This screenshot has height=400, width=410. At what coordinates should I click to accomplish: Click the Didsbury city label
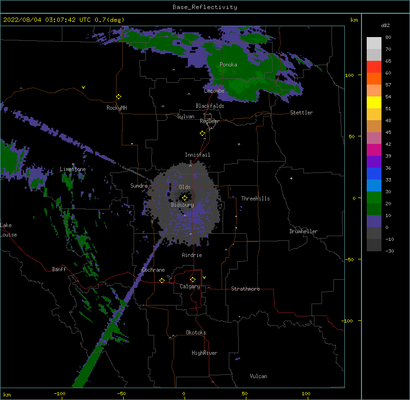183,205
